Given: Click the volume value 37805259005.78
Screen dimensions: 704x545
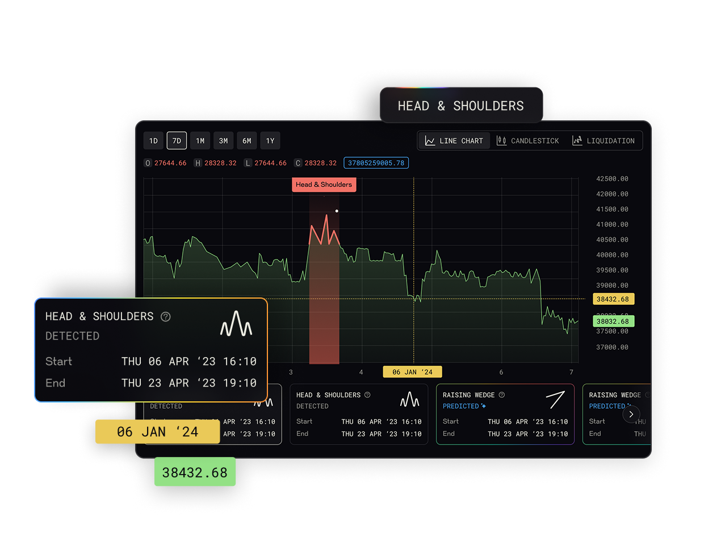Looking at the screenshot, I should coord(376,163).
